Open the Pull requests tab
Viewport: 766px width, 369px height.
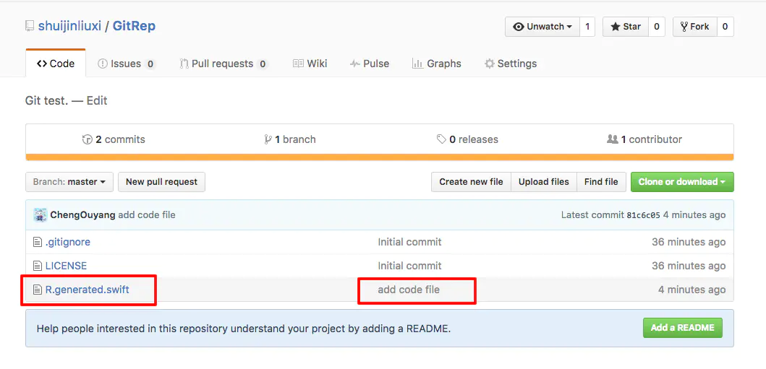224,64
